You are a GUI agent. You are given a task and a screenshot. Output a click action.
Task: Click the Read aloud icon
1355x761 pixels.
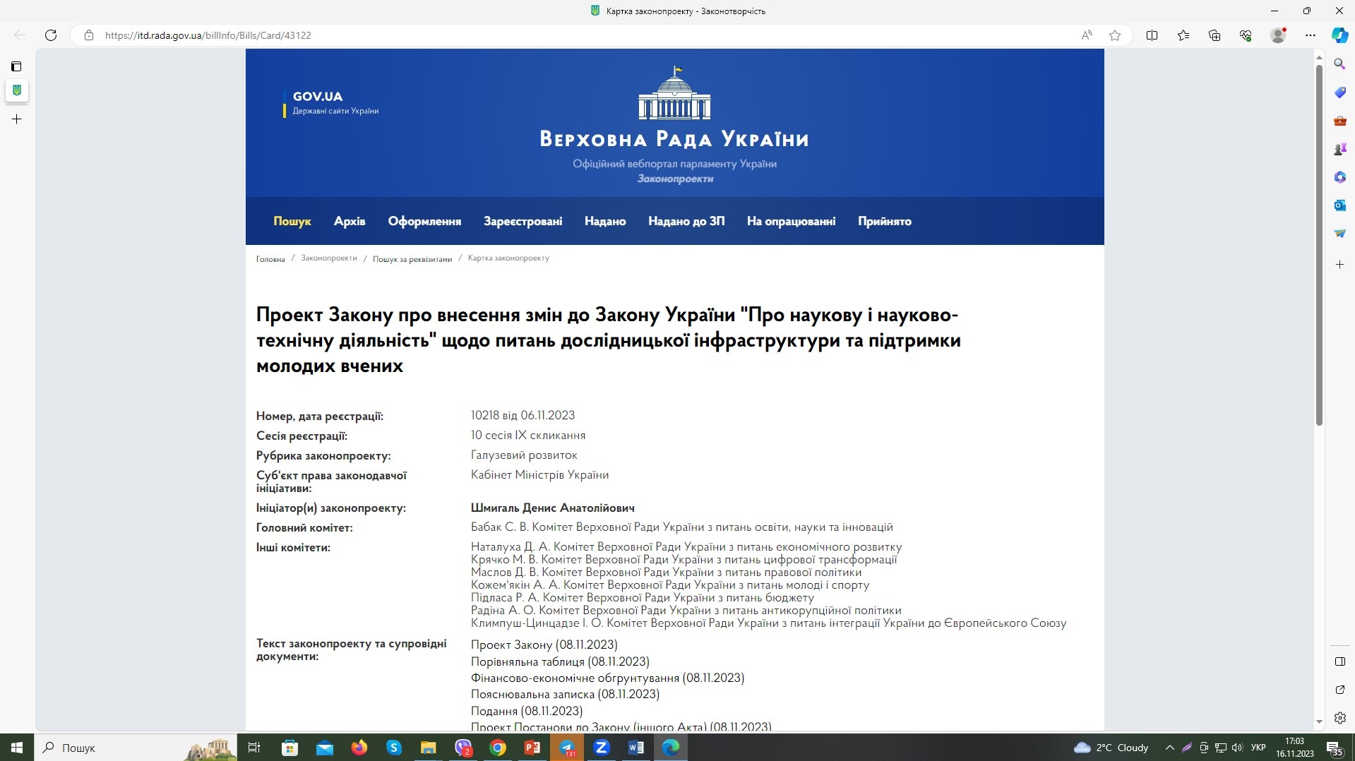[x=1087, y=35]
